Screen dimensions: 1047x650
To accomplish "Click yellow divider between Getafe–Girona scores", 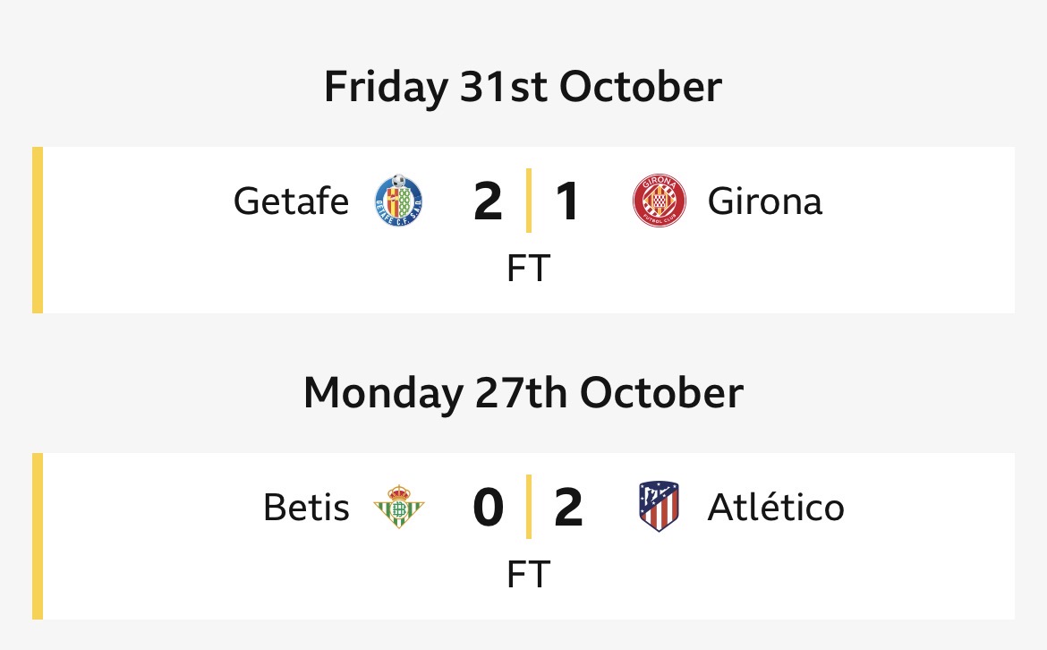I will coord(528,200).
